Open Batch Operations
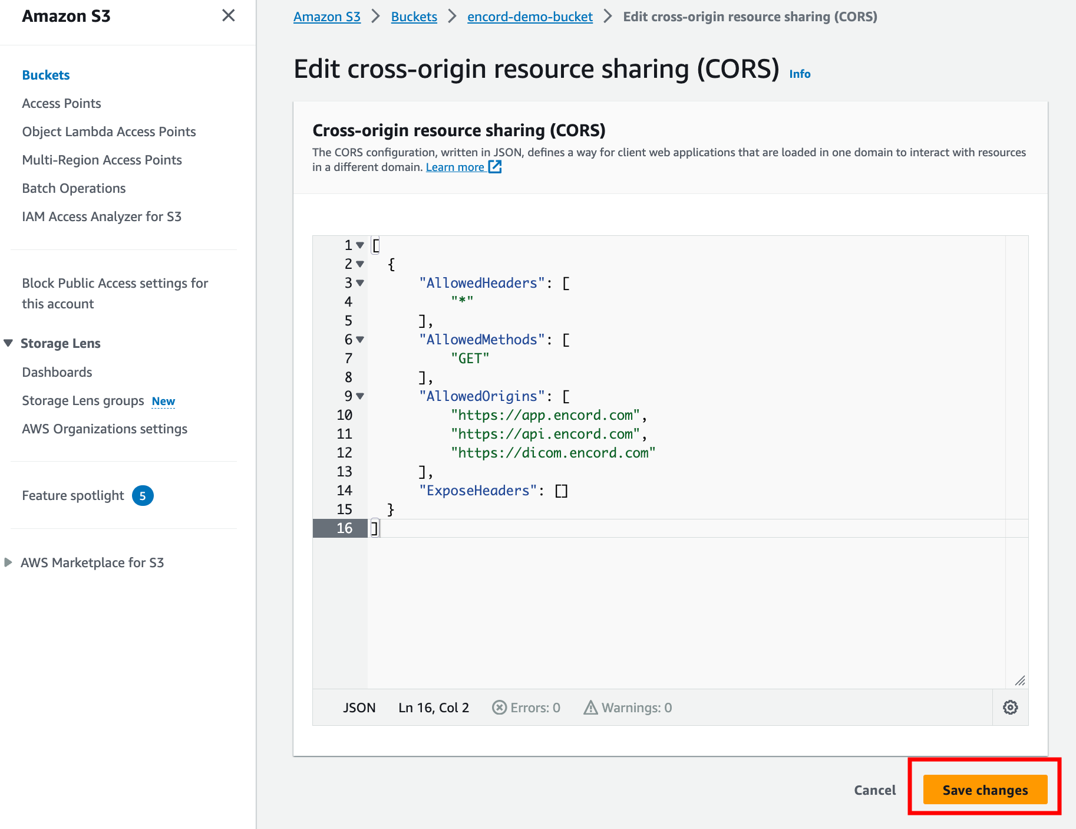 click(74, 188)
